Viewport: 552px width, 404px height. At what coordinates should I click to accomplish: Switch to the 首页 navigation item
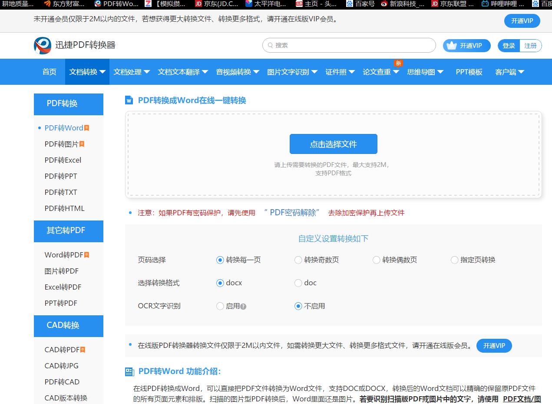click(x=49, y=72)
